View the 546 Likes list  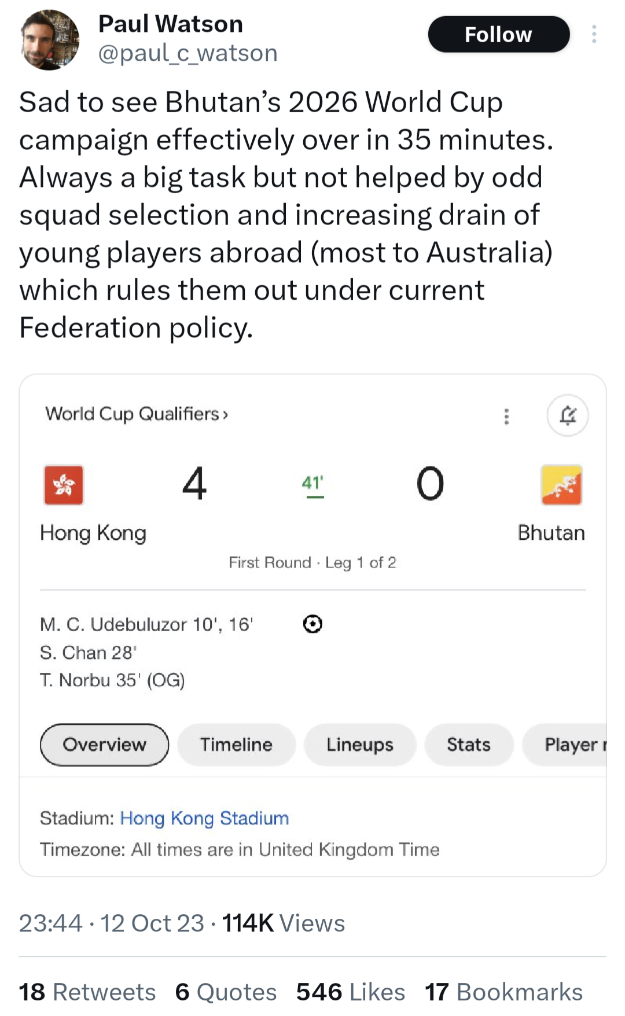pos(351,992)
